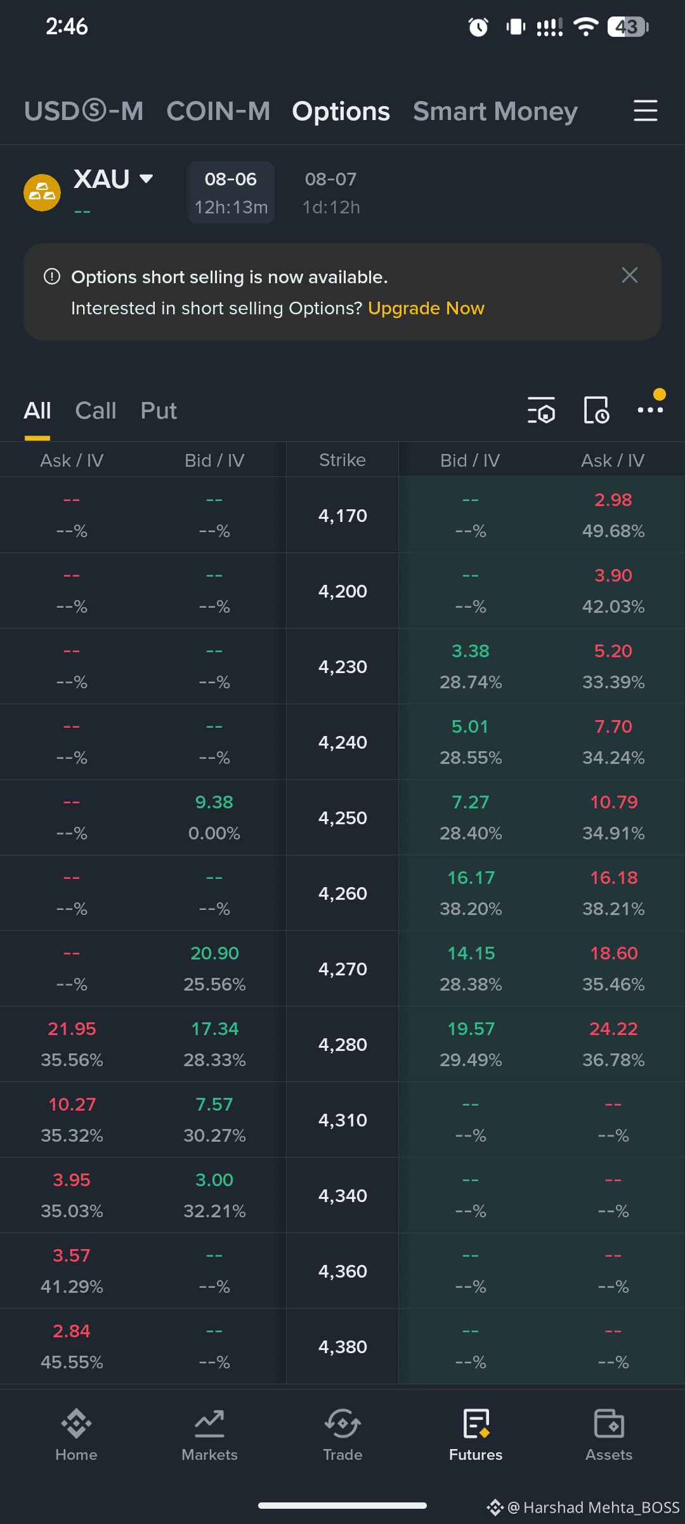This screenshot has height=1524, width=685.
Task: Tap call bid price 9.38
Action: (214, 802)
